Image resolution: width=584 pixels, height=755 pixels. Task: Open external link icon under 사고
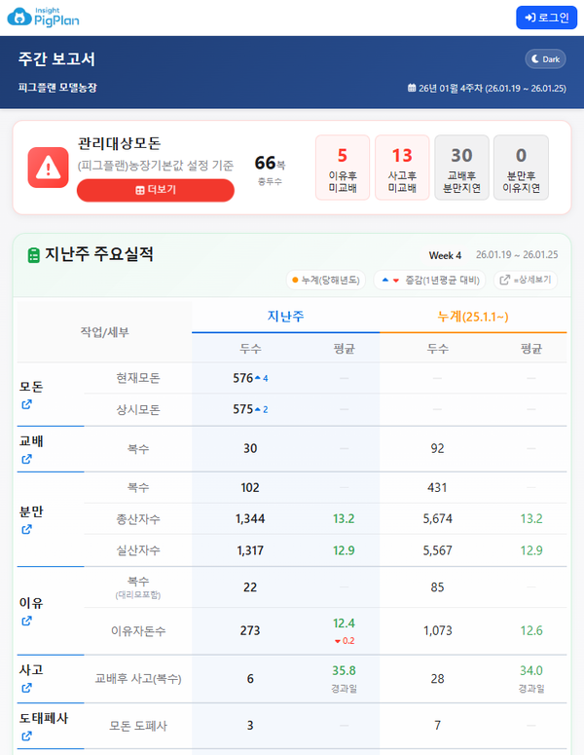click(x=26, y=688)
